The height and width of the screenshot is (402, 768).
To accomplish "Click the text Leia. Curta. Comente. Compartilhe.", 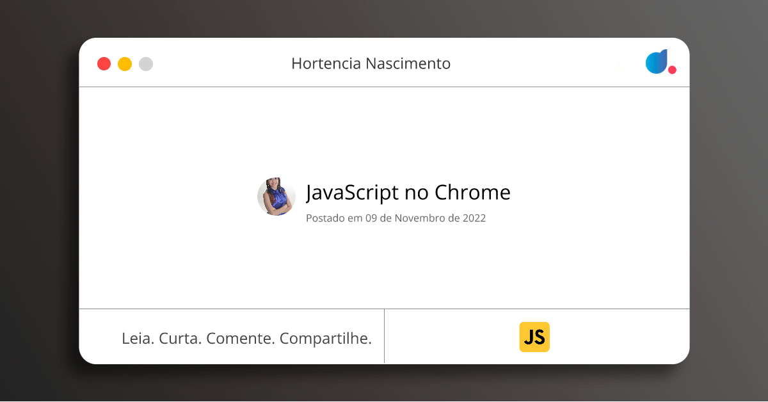I will [x=246, y=337].
